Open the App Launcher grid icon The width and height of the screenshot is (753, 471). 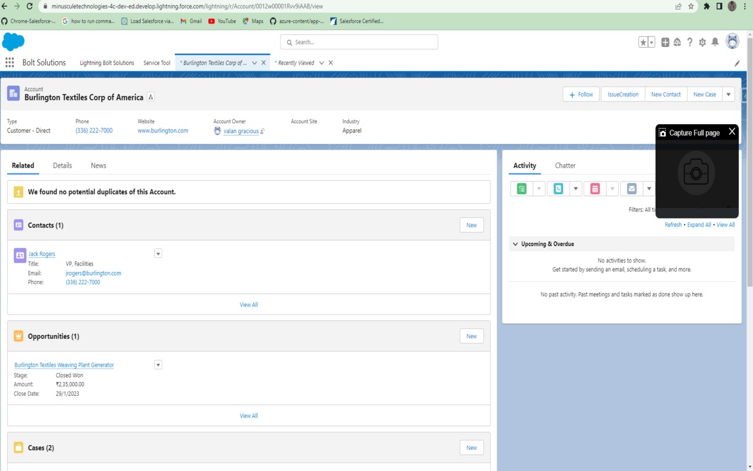click(9, 62)
